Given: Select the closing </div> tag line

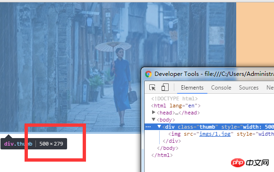Looking at the screenshot, I should tap(172, 141).
